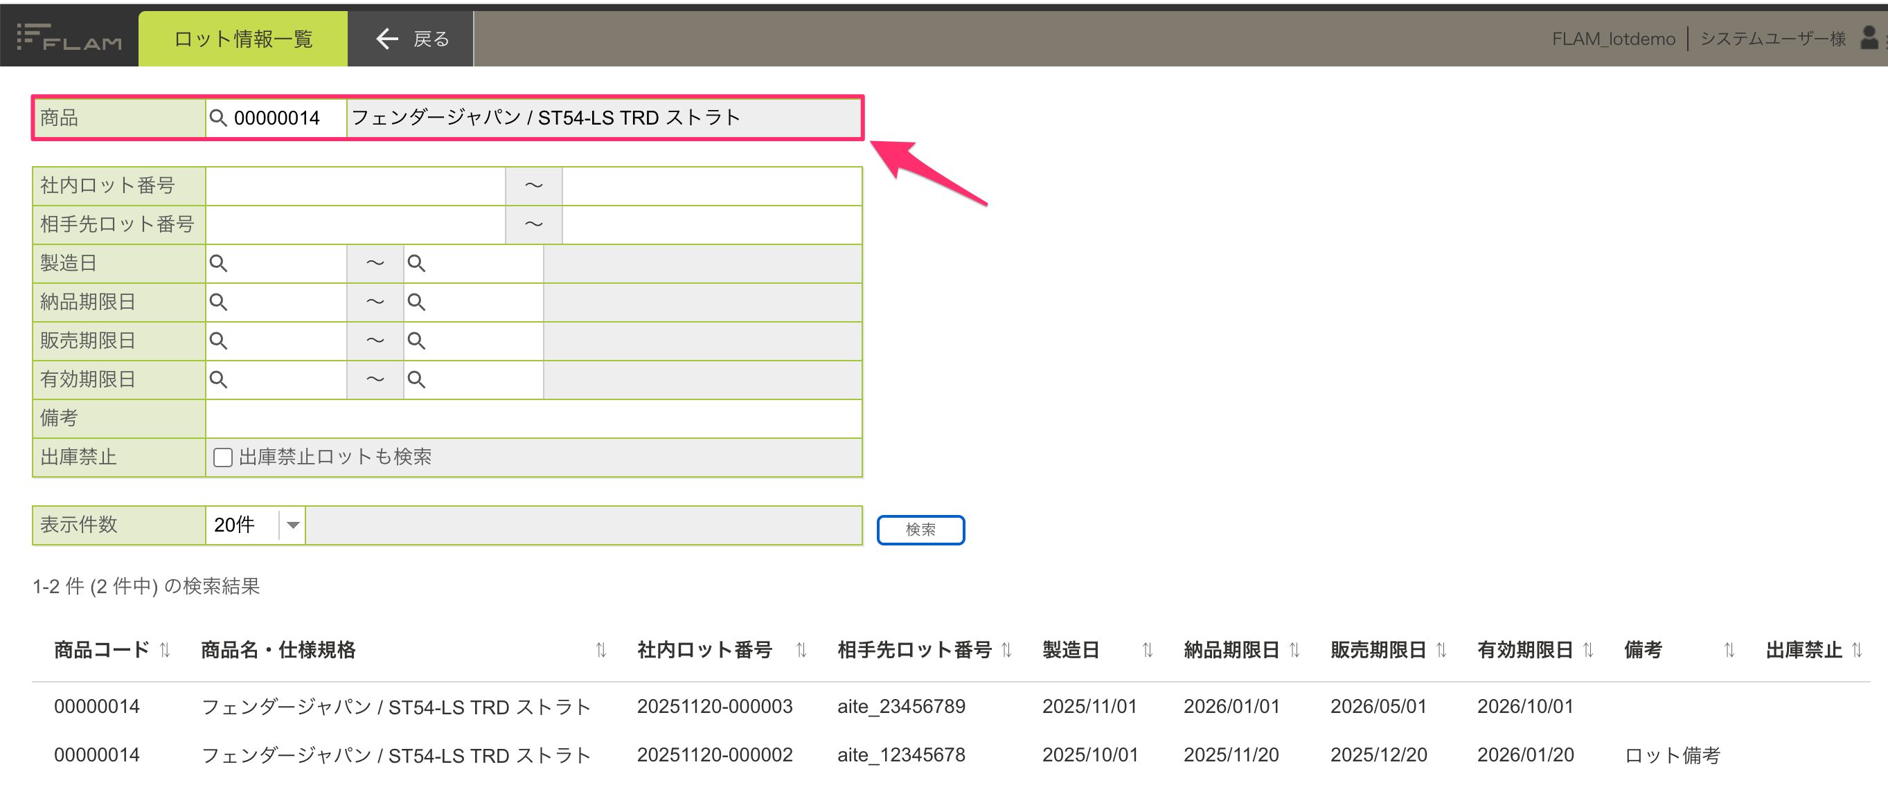Click 製造日 value 2025/10/01
Viewport: 1888px width, 796px height.
coord(1090,755)
